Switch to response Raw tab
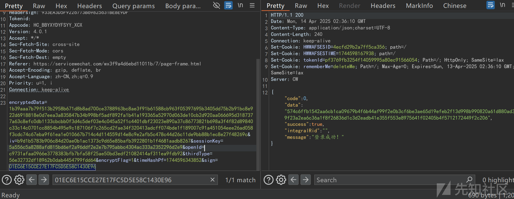The height and width of the screenshot is (199, 514). 301,5
